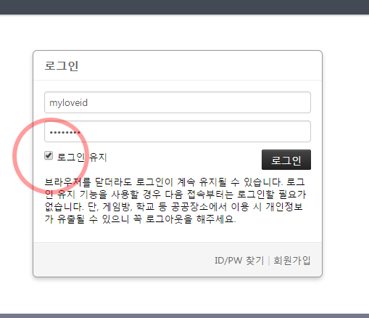Click the 로그인 heading of the form
This screenshot has width=369, height=318.
pyautogui.click(x=62, y=66)
